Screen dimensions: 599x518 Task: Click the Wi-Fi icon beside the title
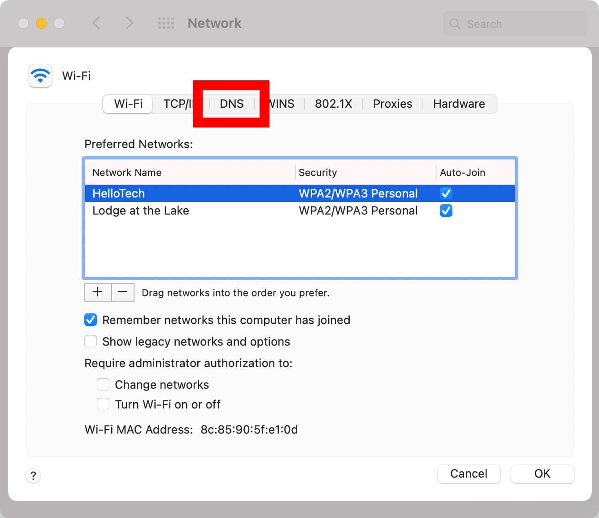tap(40, 75)
